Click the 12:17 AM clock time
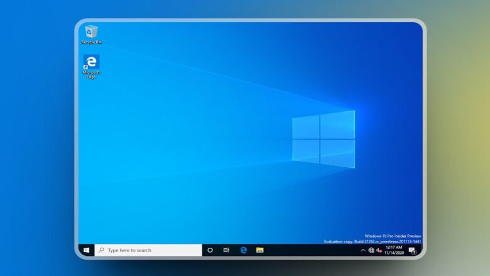Viewport: 490px width, 276px height. [x=394, y=248]
